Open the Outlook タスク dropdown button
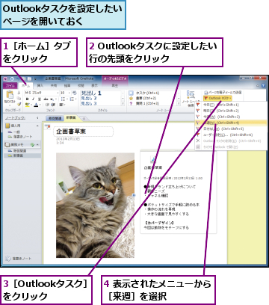 (x=217, y=98)
